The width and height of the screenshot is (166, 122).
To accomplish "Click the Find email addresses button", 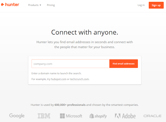I will 123,64.
